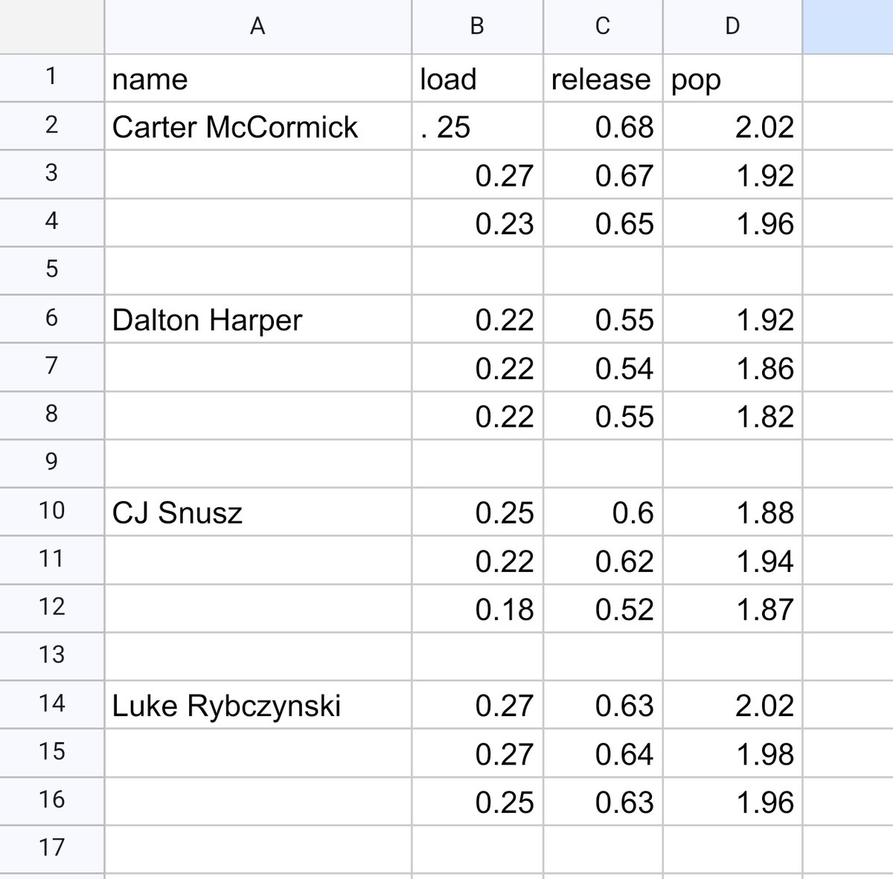Image resolution: width=893 pixels, height=879 pixels.
Task: Select pop 1.96 in row 4
Action: coord(732,222)
